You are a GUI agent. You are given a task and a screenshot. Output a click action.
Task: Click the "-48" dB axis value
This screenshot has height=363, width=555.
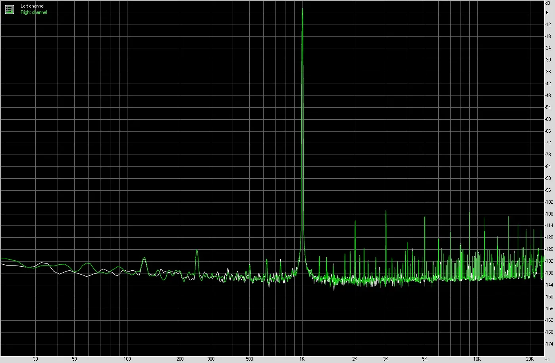pos(548,96)
